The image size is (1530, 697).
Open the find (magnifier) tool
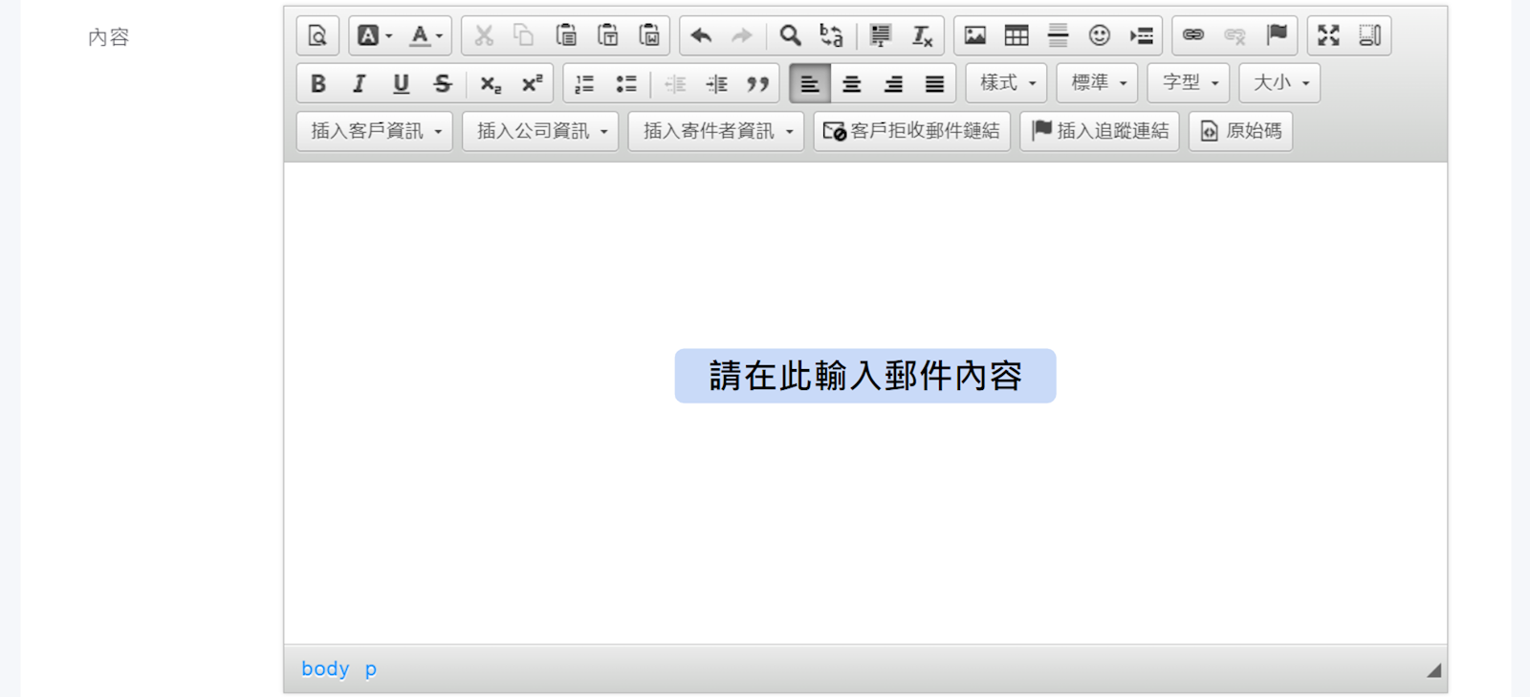790,36
